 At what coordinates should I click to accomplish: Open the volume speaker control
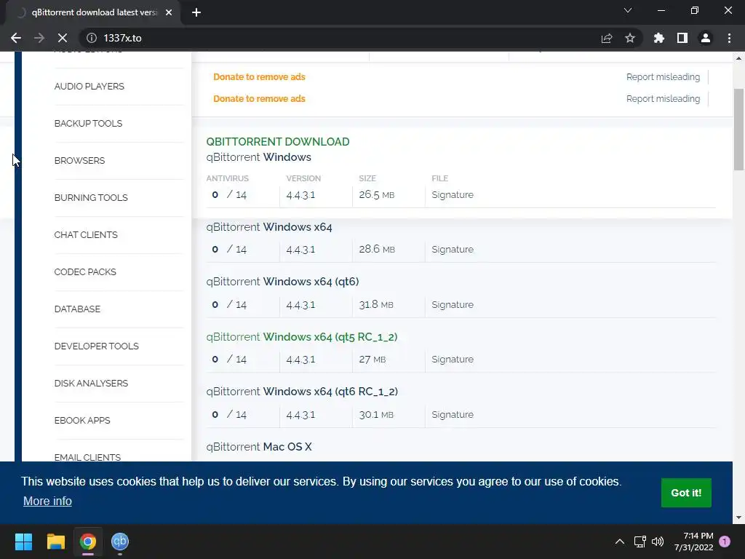coord(658,542)
